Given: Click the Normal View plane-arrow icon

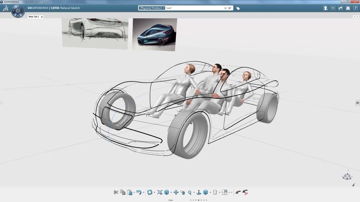Looking at the screenshot, I should point(199,192).
